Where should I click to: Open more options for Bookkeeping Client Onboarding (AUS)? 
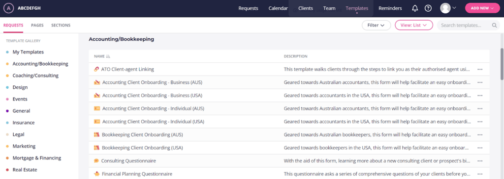click(480, 135)
